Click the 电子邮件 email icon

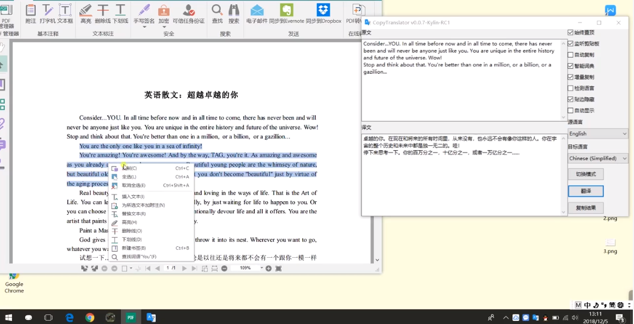(x=257, y=13)
